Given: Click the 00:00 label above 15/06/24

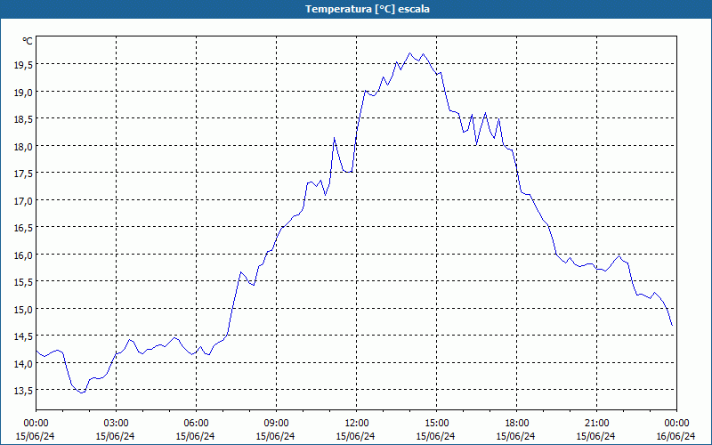Looking at the screenshot, I should point(36,423).
